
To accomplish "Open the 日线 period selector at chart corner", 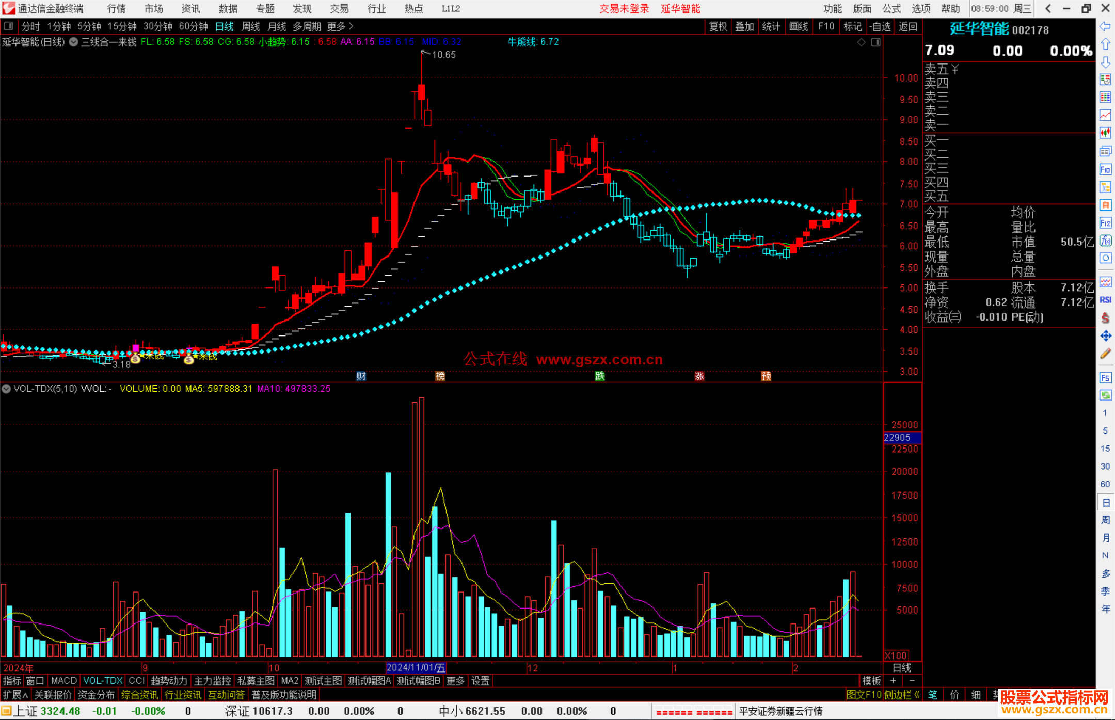I will tap(902, 668).
